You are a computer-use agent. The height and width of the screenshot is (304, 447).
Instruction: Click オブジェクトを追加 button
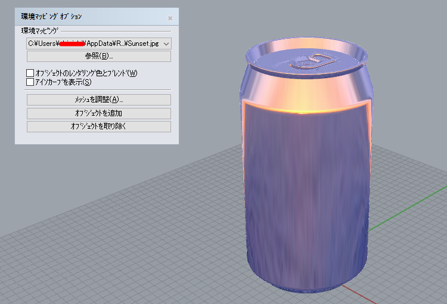(98, 113)
